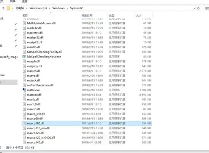Click status bar text 593 KB
Viewport: 209px width, 153px height.
(30, 148)
